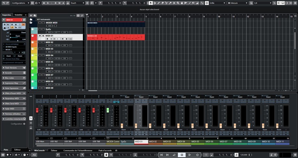Open the Pads d'accords tab
The image size is (298, 158).
click(x=105, y=151)
